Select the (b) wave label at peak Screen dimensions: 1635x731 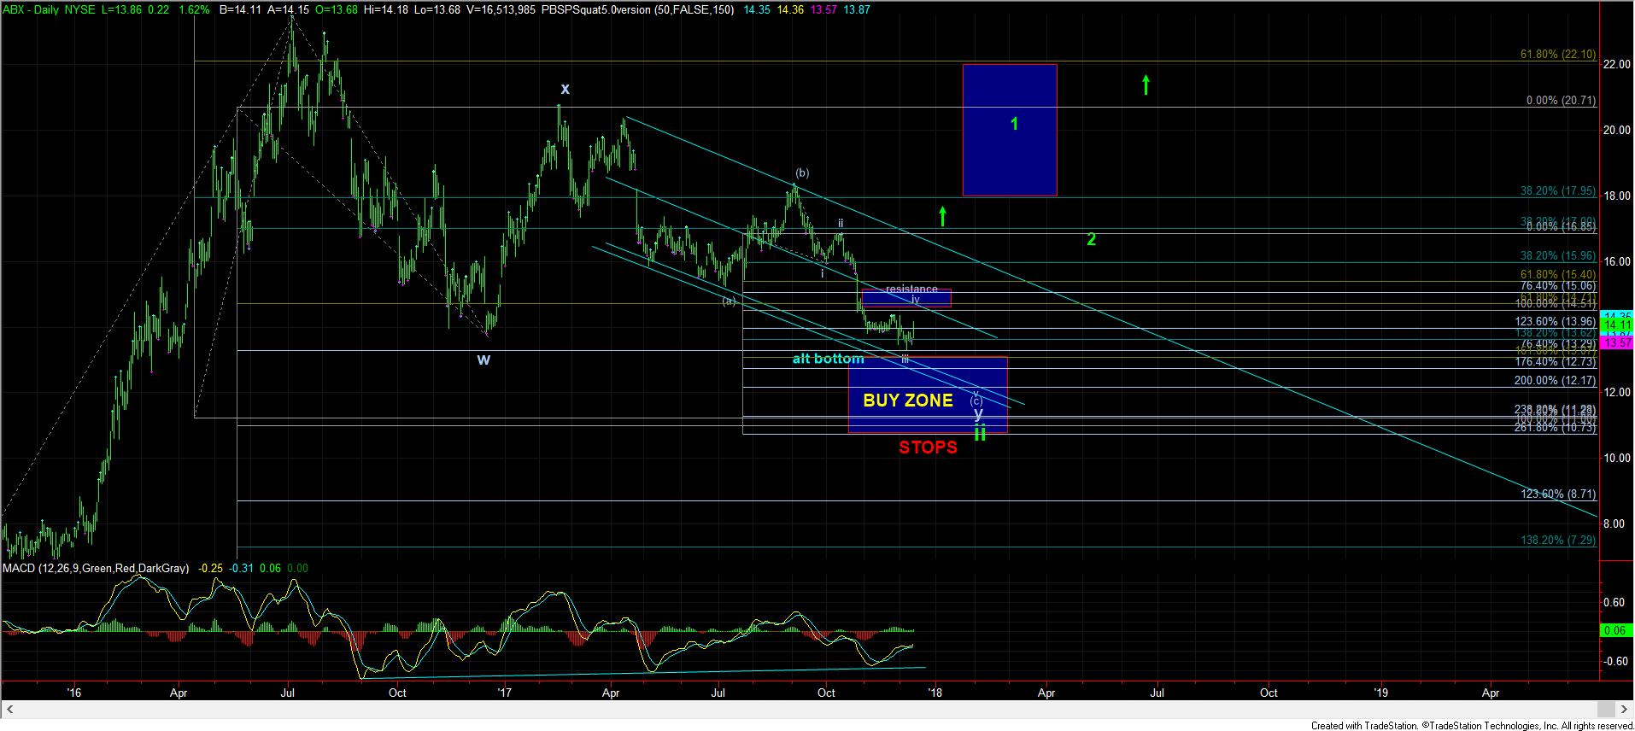coord(801,173)
